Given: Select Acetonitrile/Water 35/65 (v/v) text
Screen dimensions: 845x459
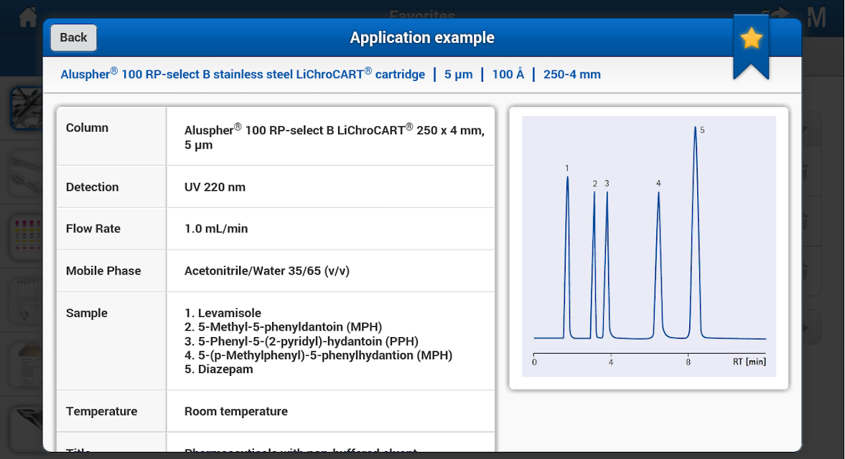Looking at the screenshot, I should click(x=267, y=270).
